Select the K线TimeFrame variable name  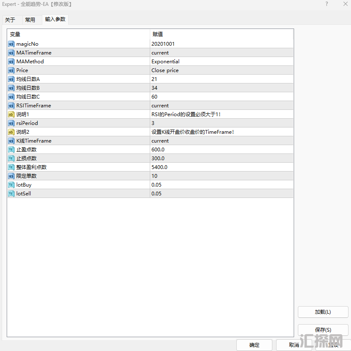[34, 141]
